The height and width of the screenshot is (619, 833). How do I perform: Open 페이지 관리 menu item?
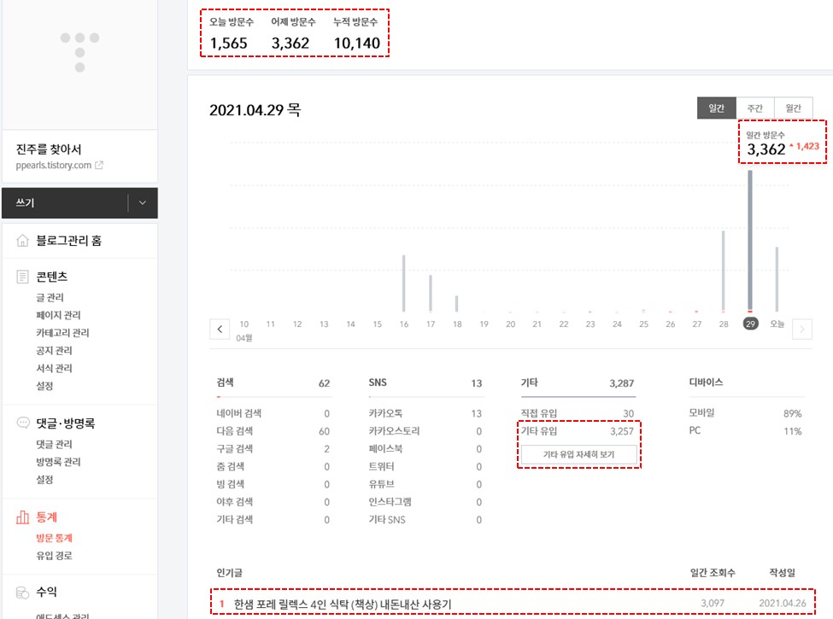(58, 315)
